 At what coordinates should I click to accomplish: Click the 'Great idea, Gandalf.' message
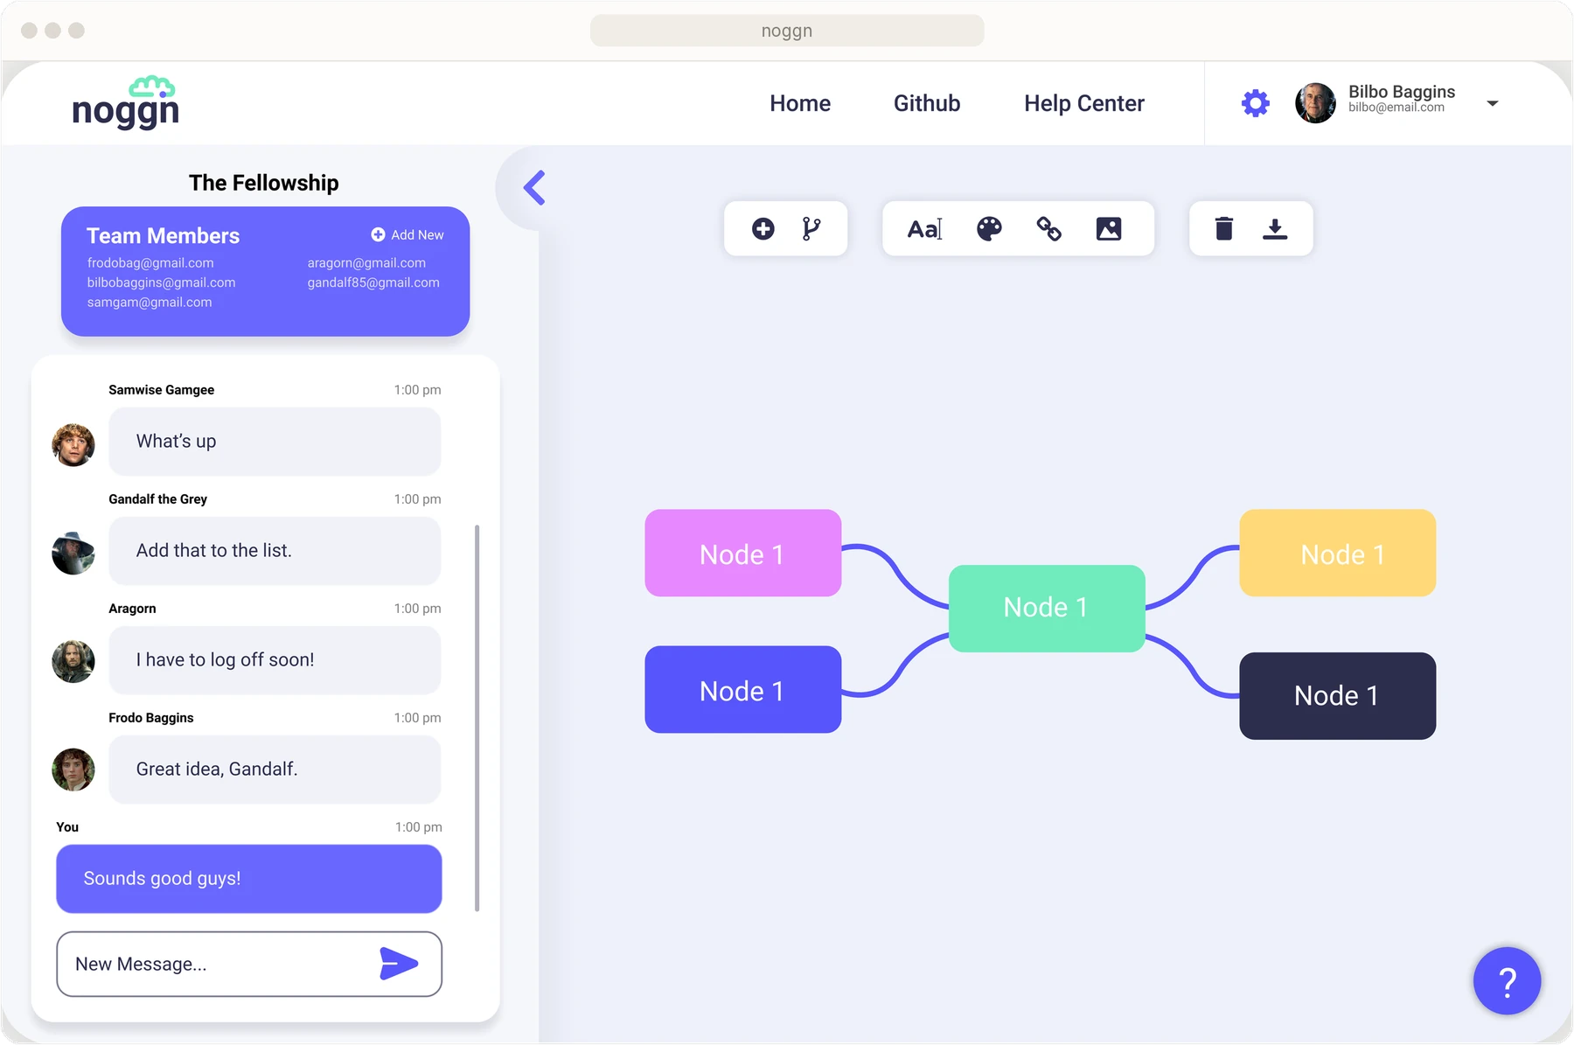click(275, 770)
